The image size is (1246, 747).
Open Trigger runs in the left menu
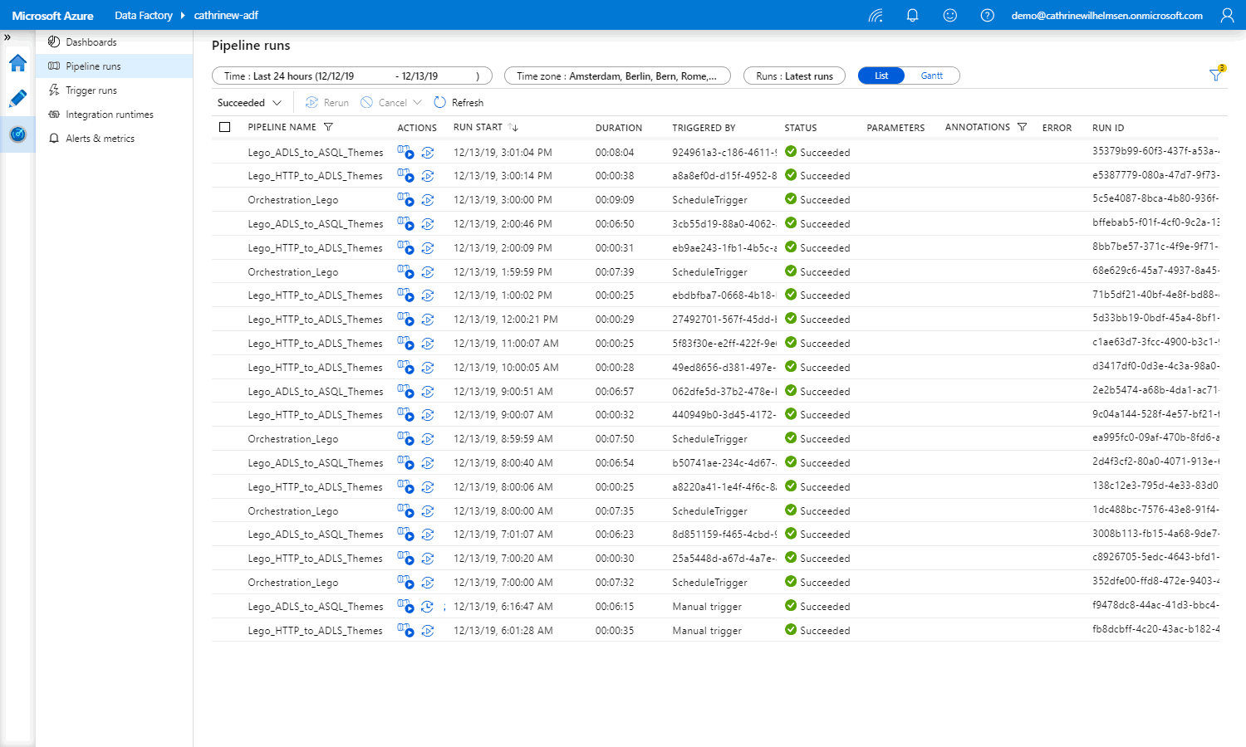coord(91,90)
